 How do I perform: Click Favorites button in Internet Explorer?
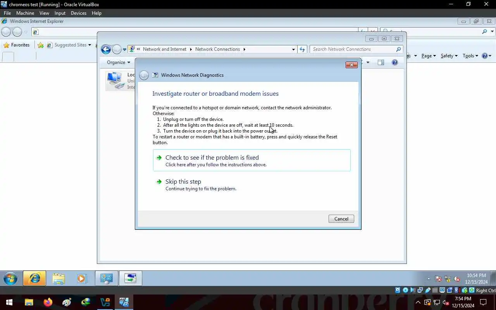(17, 45)
